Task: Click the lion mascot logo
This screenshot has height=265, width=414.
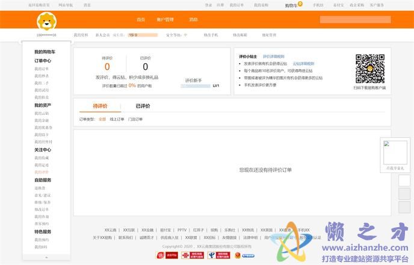Action: click(47, 21)
